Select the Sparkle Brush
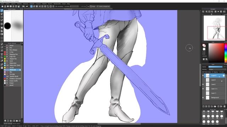Viewport: 227px width, 127px height. pos(12,77)
